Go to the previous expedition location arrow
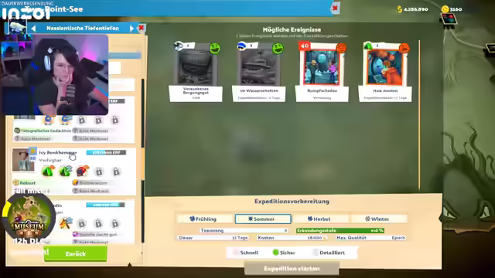Viewport: 495px width, 278px height. [x=33, y=29]
